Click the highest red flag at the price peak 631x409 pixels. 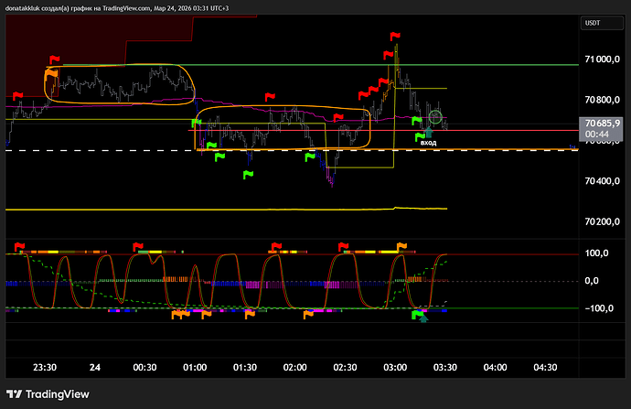[395, 36]
